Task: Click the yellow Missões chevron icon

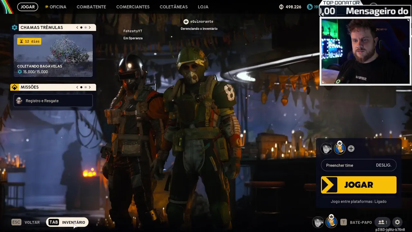Action: pos(14,87)
